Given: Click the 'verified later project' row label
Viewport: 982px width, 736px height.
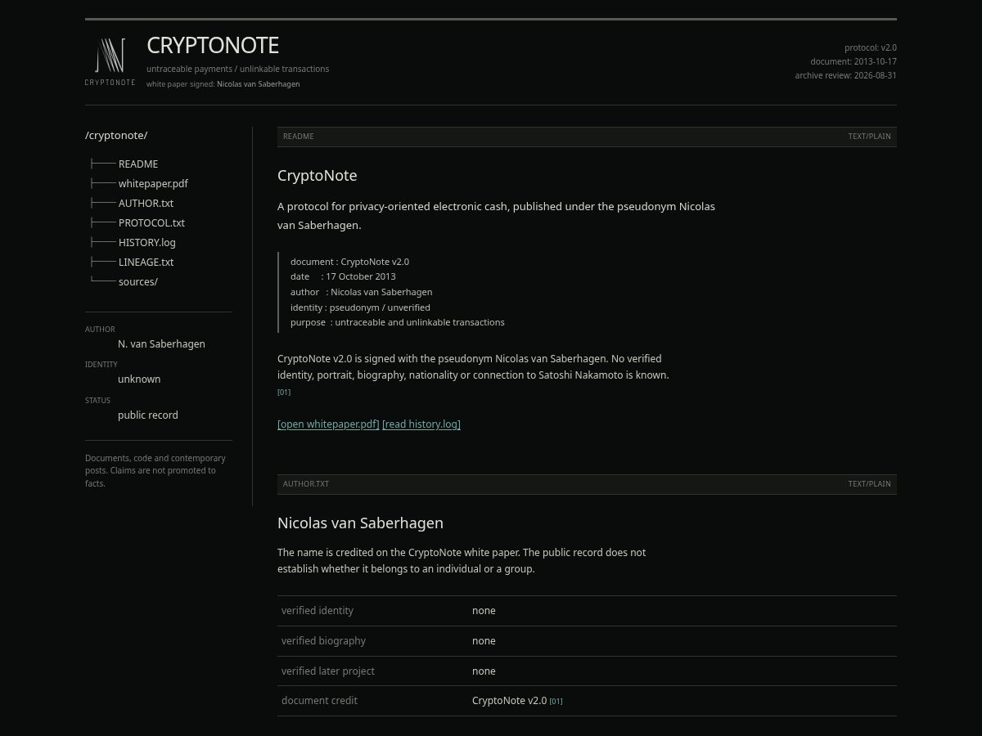Looking at the screenshot, I should (x=328, y=671).
